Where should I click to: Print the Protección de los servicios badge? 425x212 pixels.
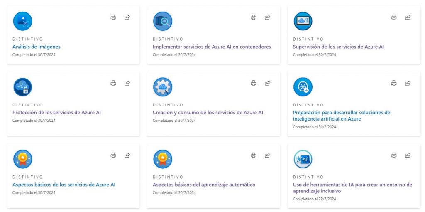pos(113,83)
